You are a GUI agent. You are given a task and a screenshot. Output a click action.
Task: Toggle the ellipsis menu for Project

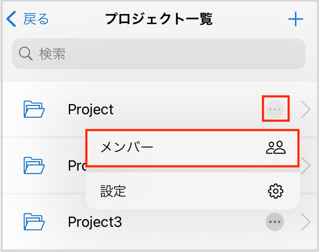coord(275,110)
